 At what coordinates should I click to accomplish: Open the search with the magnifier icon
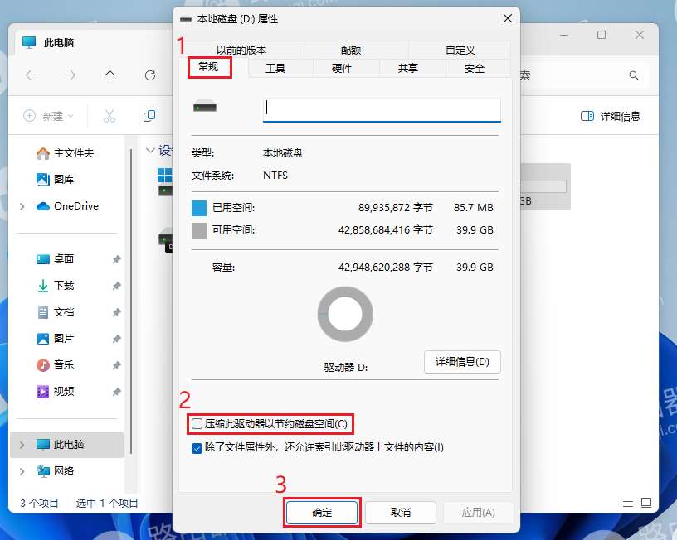pos(634,75)
